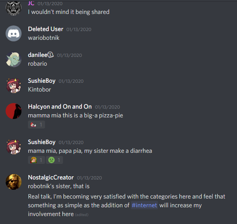Click the timestamp on NostalgicCreator's message
Viewport: 237px width, 224px height.
89,178
